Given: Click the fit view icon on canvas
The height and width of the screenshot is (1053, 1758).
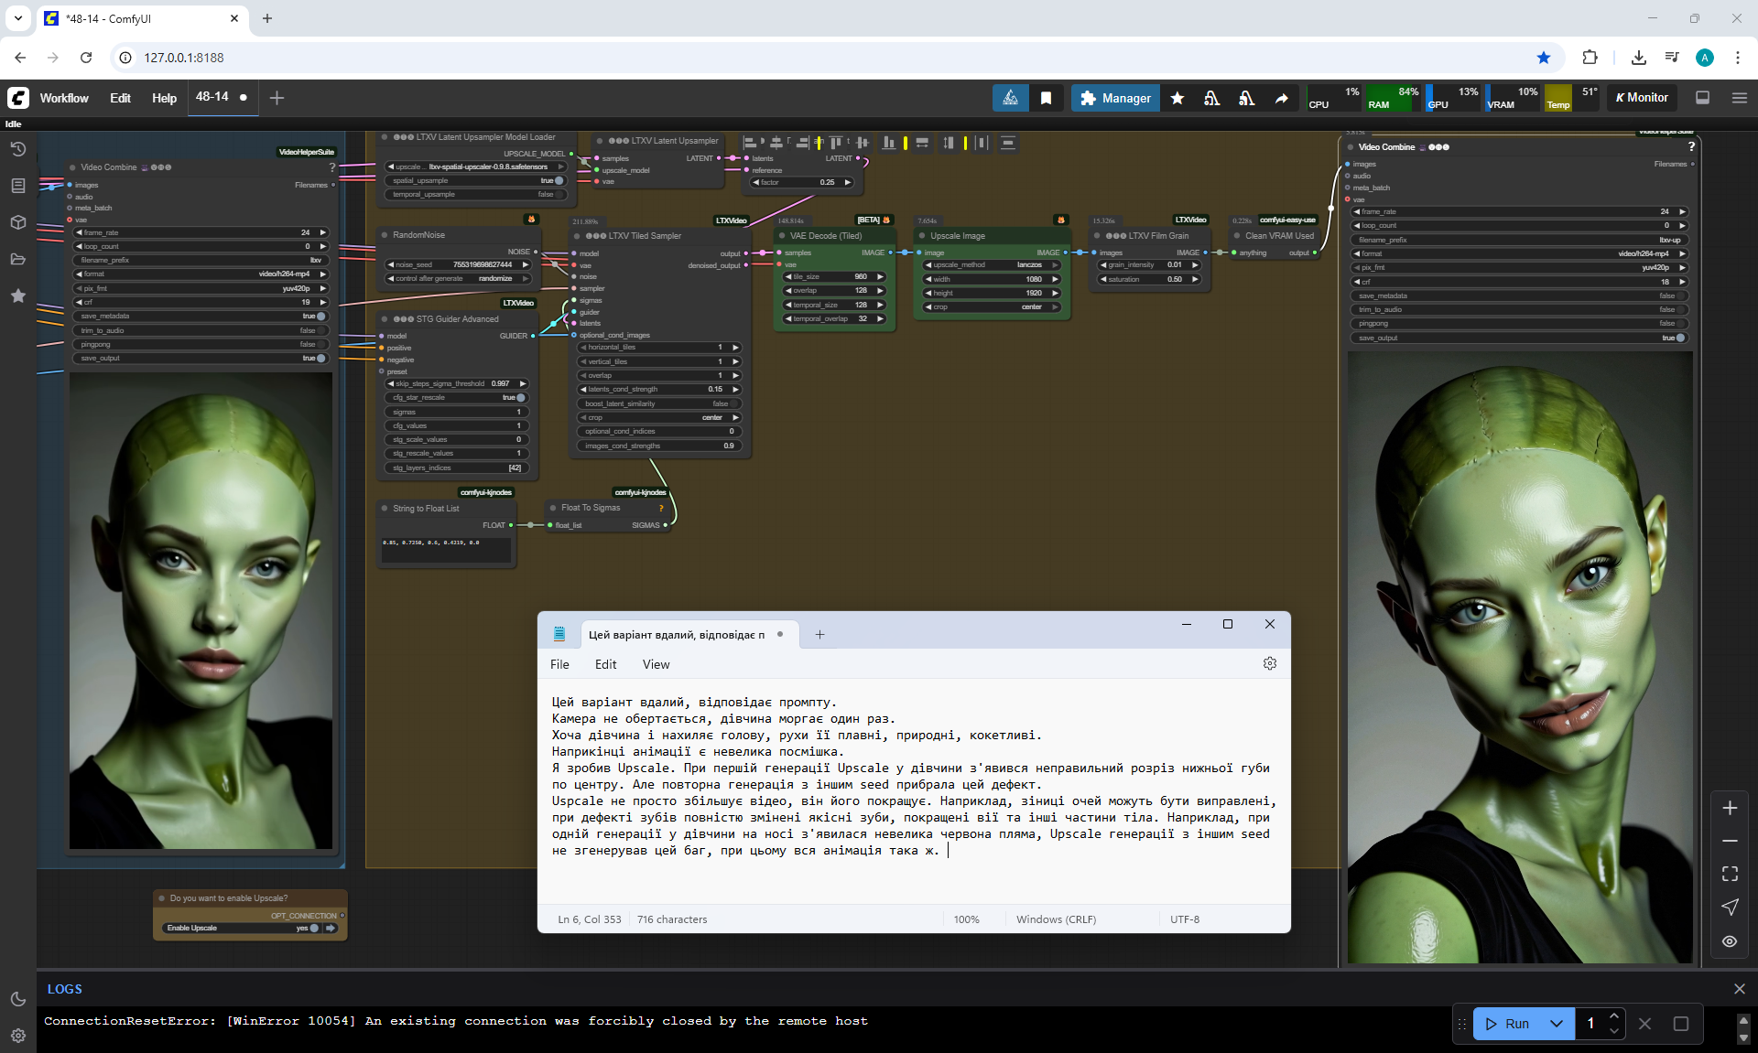Looking at the screenshot, I should [1730, 874].
